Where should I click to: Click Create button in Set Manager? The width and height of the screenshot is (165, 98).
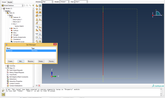(x=11, y=61)
